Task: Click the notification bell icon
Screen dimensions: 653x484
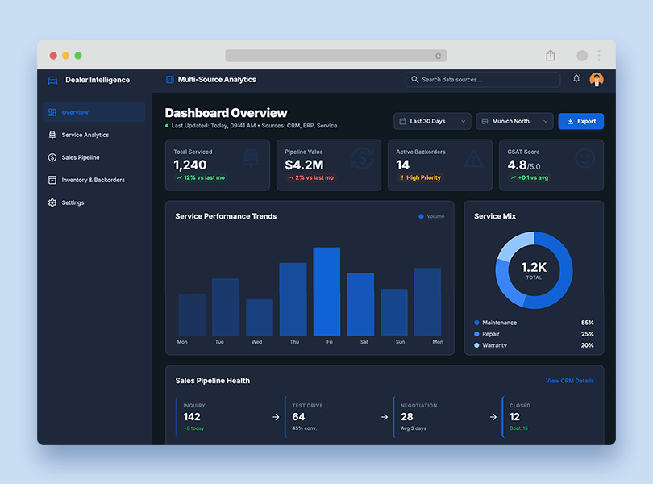Action: 576,79
